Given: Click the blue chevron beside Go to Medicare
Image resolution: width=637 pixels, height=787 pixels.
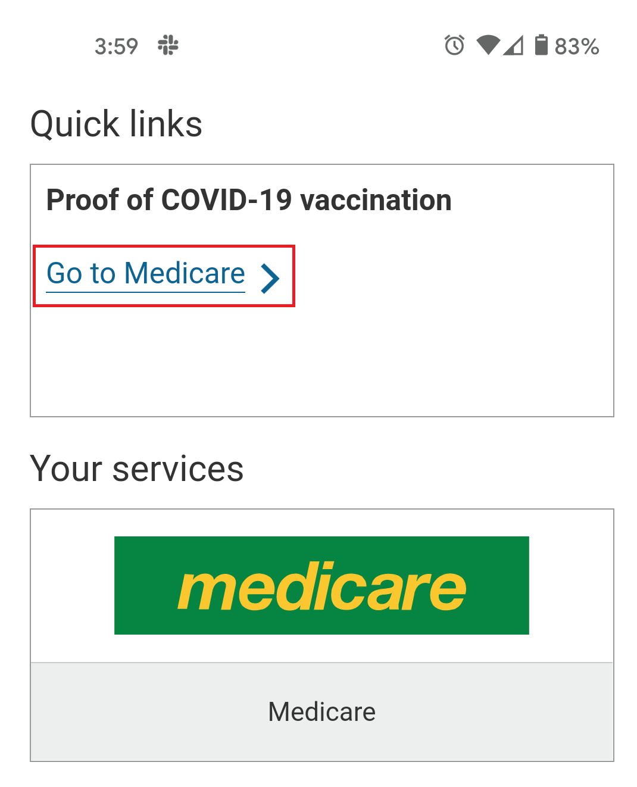Looking at the screenshot, I should pyautogui.click(x=270, y=277).
